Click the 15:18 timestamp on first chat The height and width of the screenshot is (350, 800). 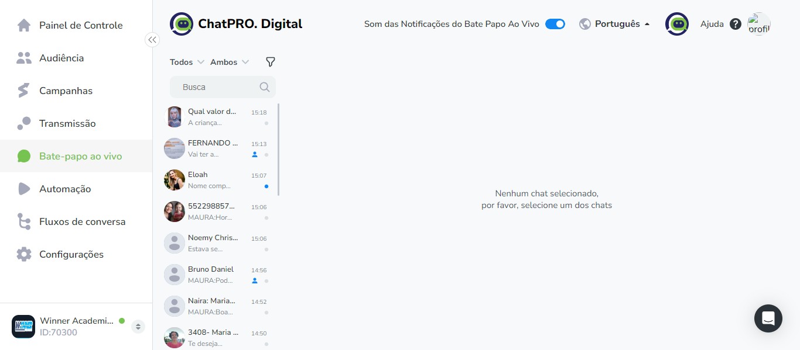tap(259, 112)
